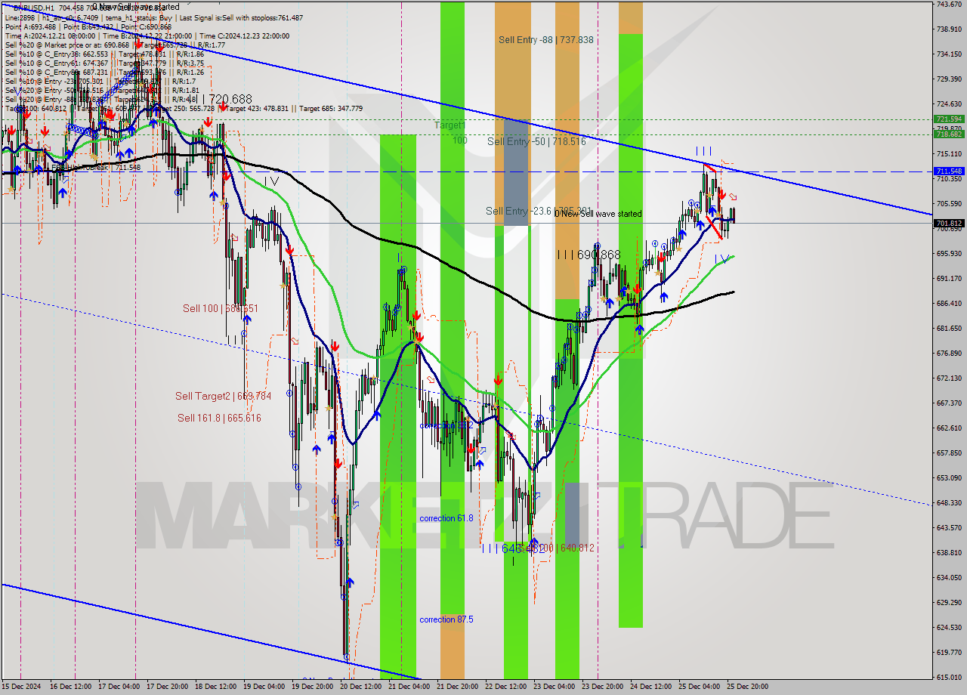Click the 'Sell 161.8 | 665.616' label
This screenshot has height=695, width=967.
coord(219,418)
